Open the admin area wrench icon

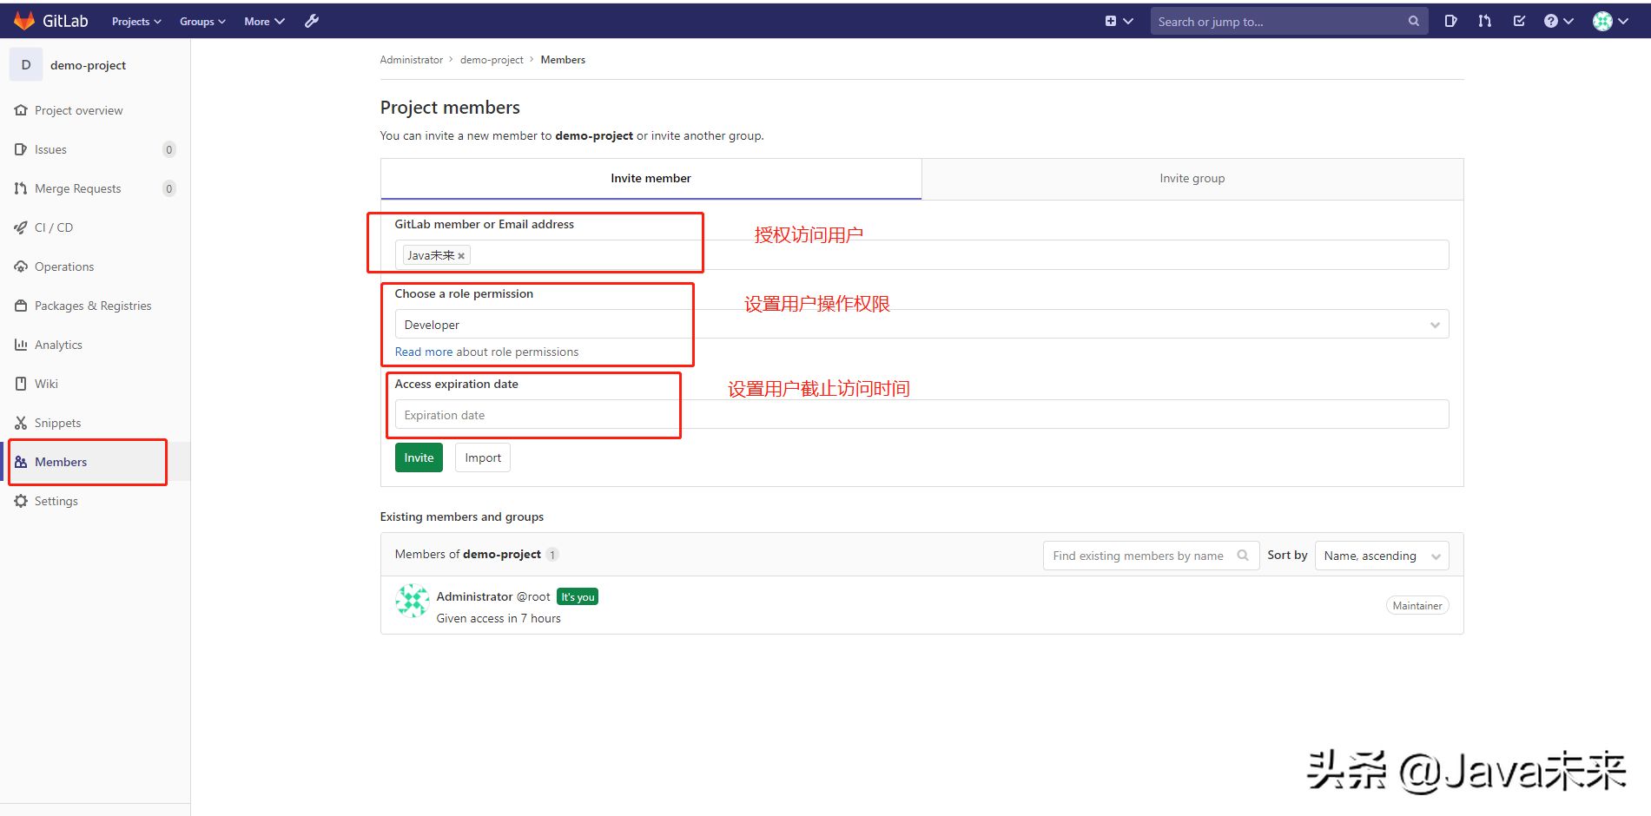[312, 21]
